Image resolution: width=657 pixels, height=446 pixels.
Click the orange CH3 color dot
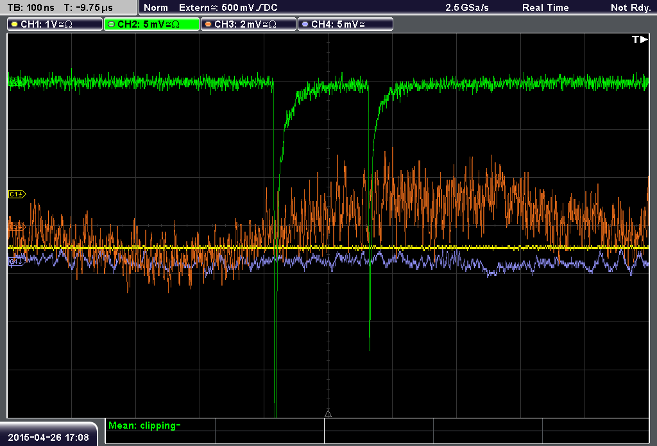(209, 24)
